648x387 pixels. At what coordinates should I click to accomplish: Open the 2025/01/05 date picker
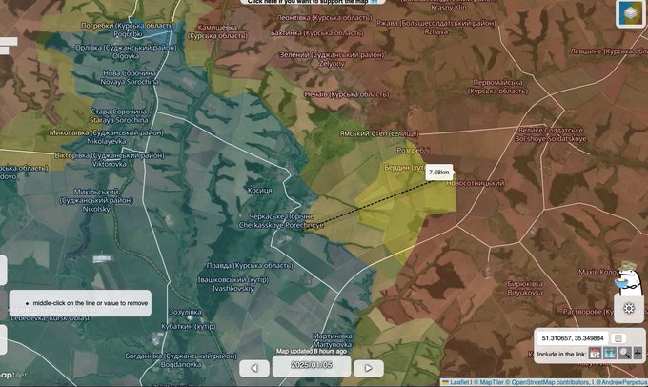pos(312,365)
